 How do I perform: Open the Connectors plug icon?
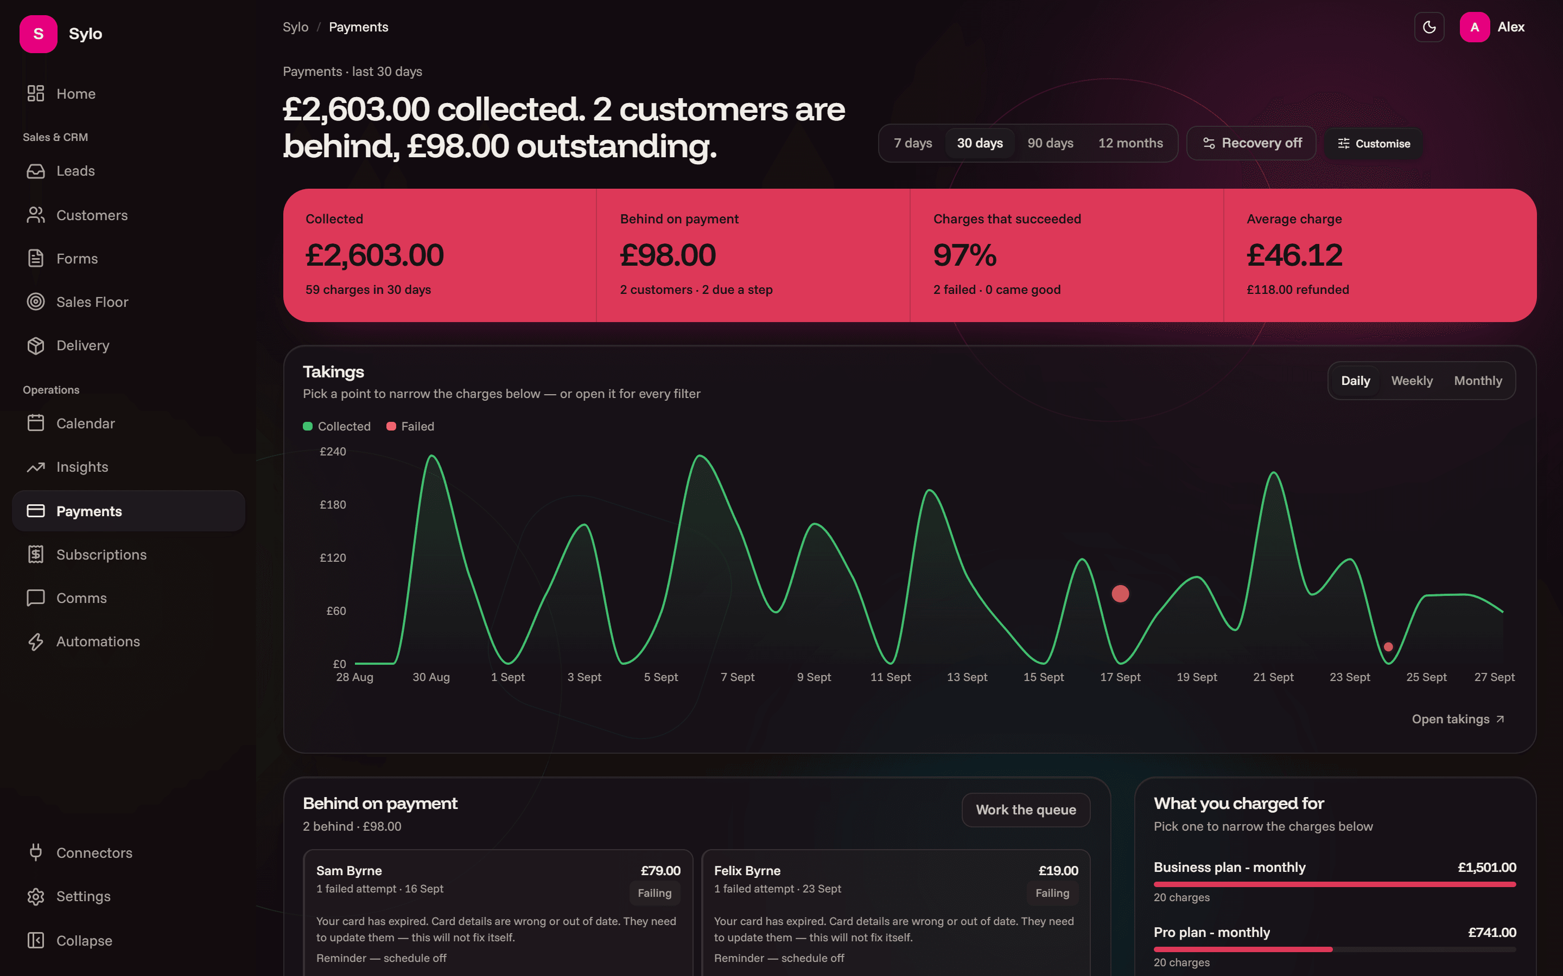35,853
